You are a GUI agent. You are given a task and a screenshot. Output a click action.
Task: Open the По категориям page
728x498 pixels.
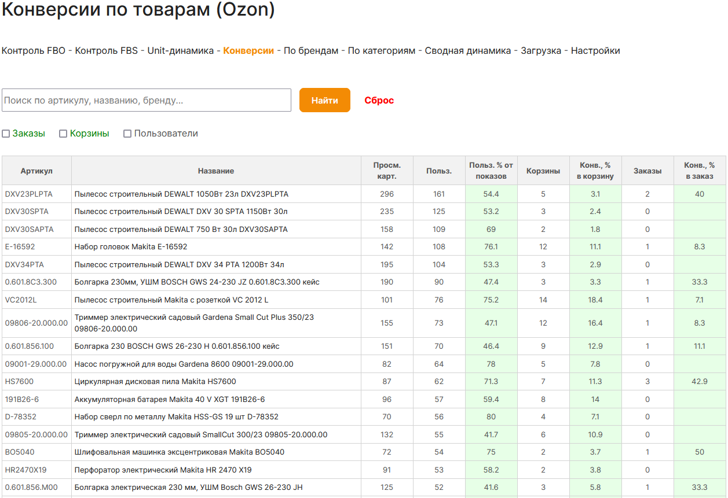382,51
